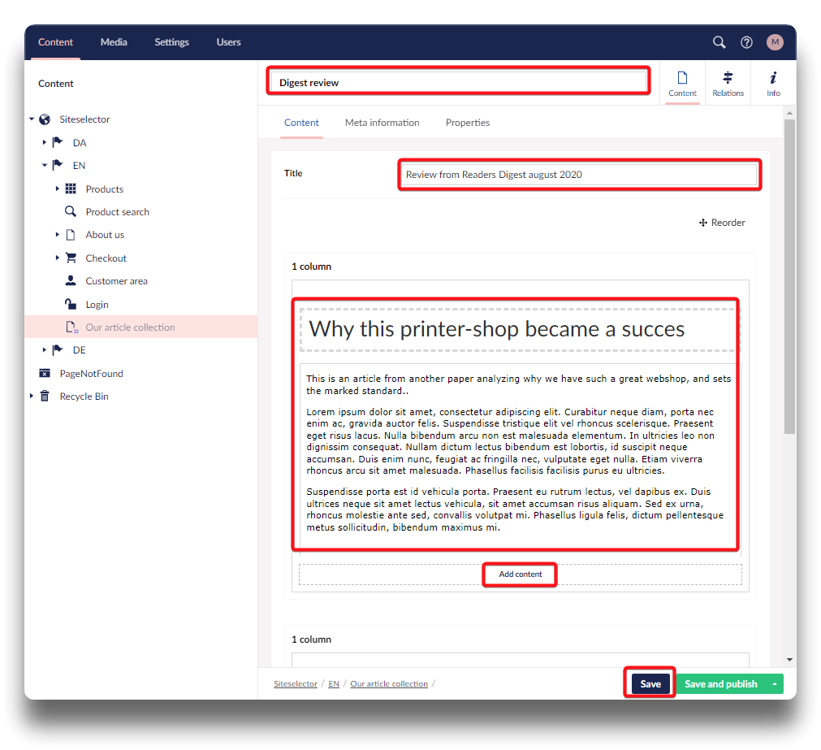Screen dimensions: 821x750
Task: Expand the DE tree node
Action: [45, 349]
